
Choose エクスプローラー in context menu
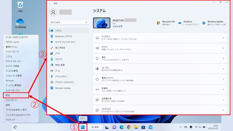21,100
